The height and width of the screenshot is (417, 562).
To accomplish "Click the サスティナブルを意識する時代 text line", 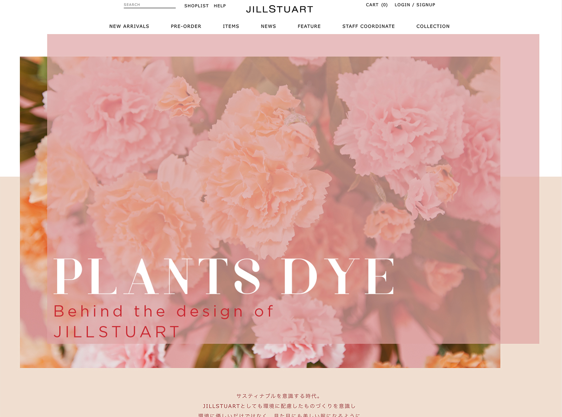I will (x=279, y=396).
